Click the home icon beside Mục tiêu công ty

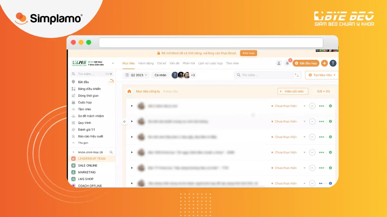[x=129, y=91]
